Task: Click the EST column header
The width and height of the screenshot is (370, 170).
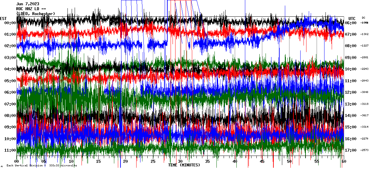Action: 3,18
